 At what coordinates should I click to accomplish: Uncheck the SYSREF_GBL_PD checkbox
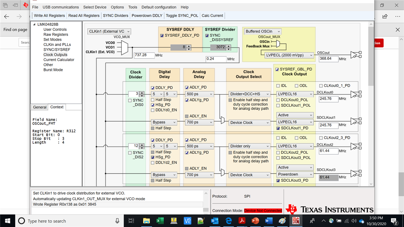[x=277, y=69]
